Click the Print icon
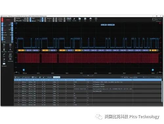The width and height of the screenshot is (164, 124). (91, 19)
